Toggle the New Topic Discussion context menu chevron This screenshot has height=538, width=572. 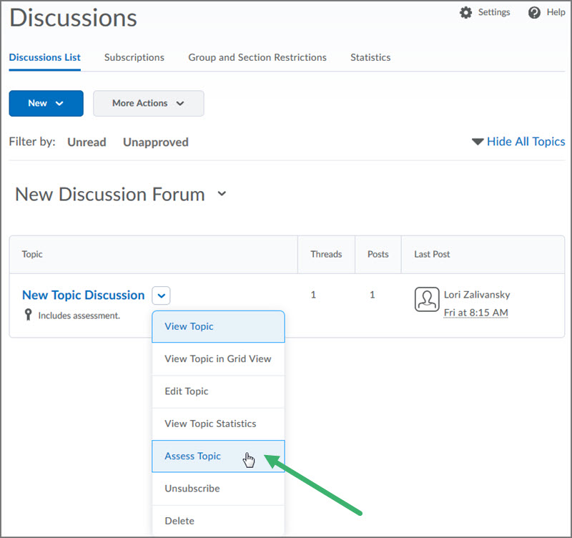[x=162, y=295]
